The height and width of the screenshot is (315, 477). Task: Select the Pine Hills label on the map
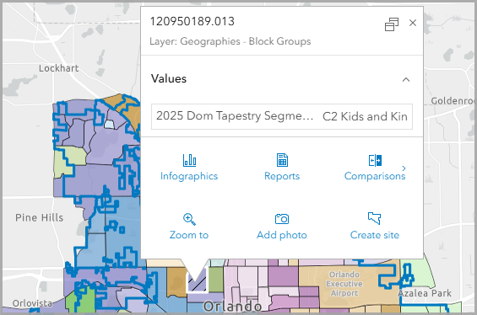(40, 217)
